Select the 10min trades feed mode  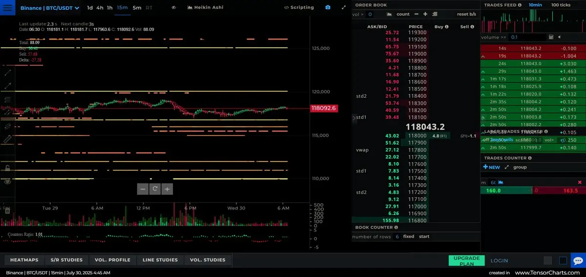pyautogui.click(x=535, y=5)
